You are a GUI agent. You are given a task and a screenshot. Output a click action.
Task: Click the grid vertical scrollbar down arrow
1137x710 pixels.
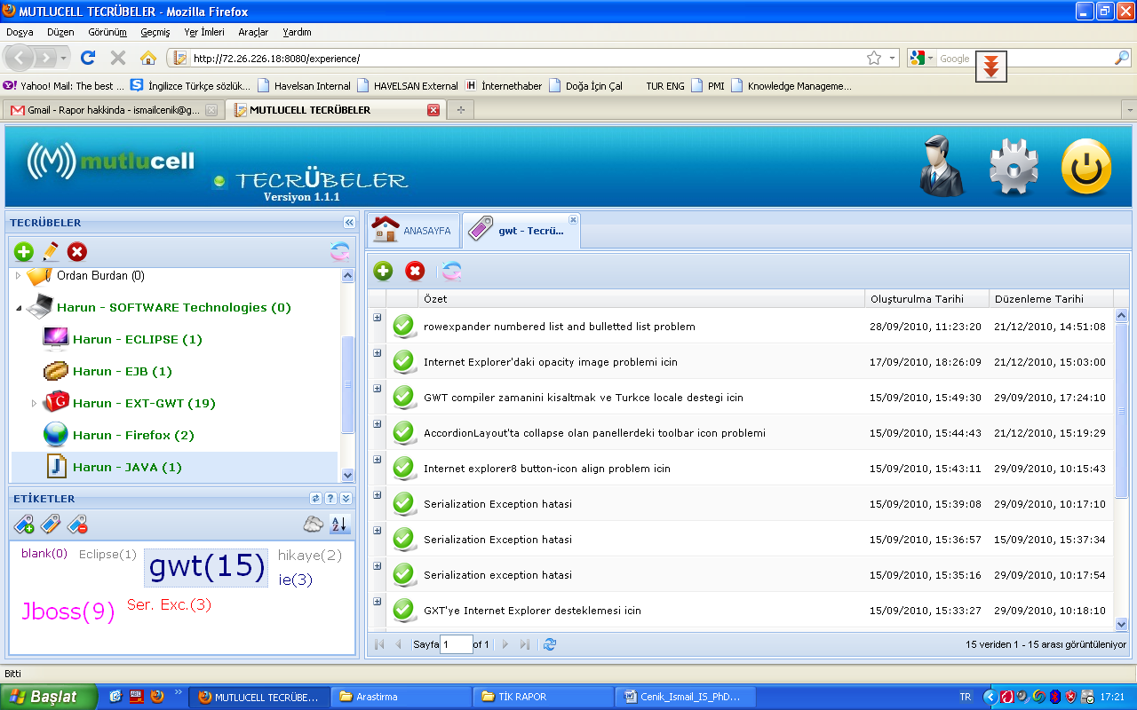click(x=1121, y=624)
